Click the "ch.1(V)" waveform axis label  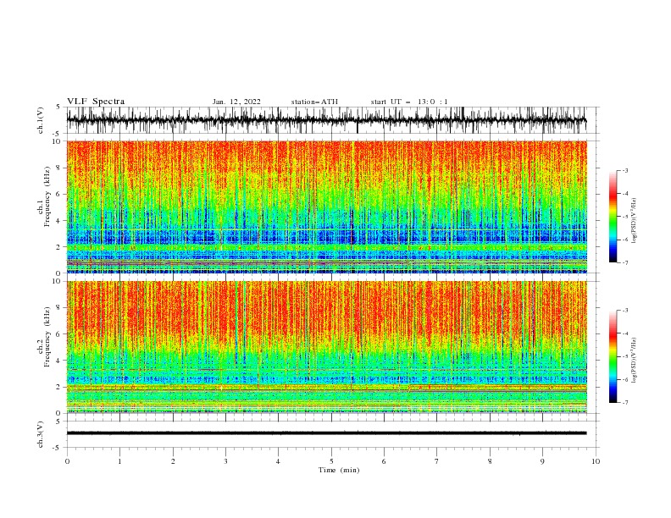(41, 120)
